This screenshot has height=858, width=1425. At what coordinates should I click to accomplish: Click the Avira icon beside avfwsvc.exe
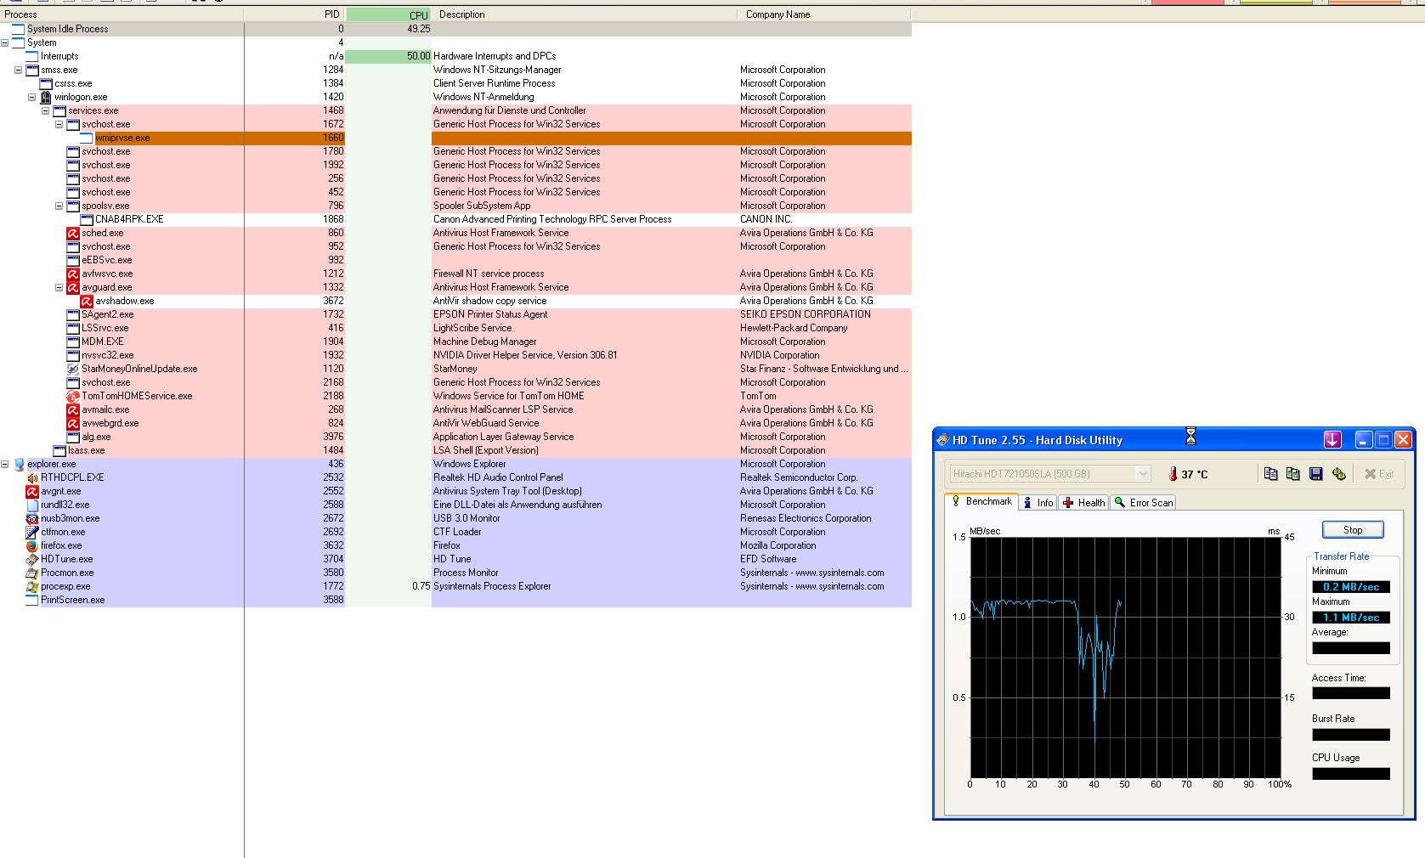point(73,274)
